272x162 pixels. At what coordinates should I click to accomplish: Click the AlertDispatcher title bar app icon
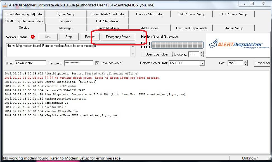(x=5, y=5)
